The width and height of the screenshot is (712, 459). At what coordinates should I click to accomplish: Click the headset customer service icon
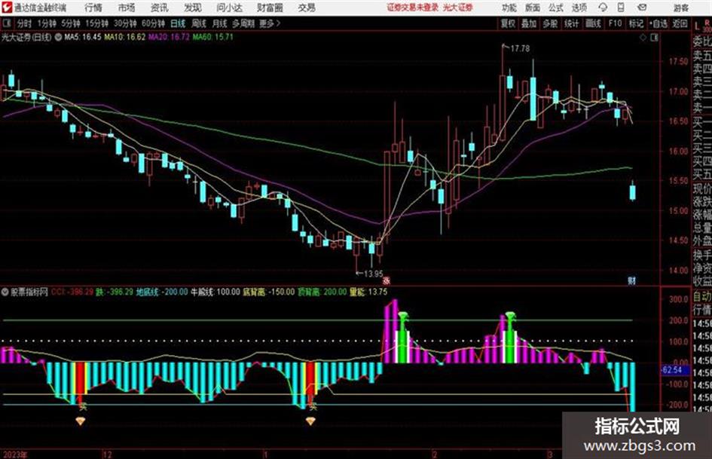point(603,8)
